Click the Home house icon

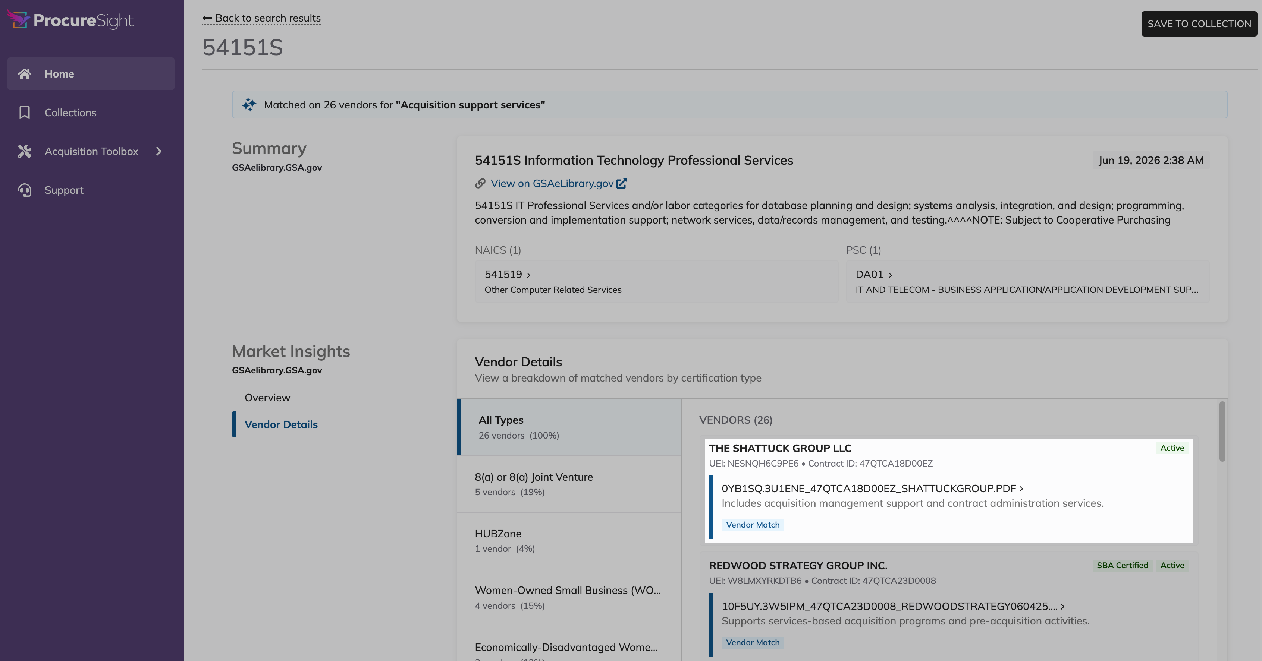click(x=25, y=74)
